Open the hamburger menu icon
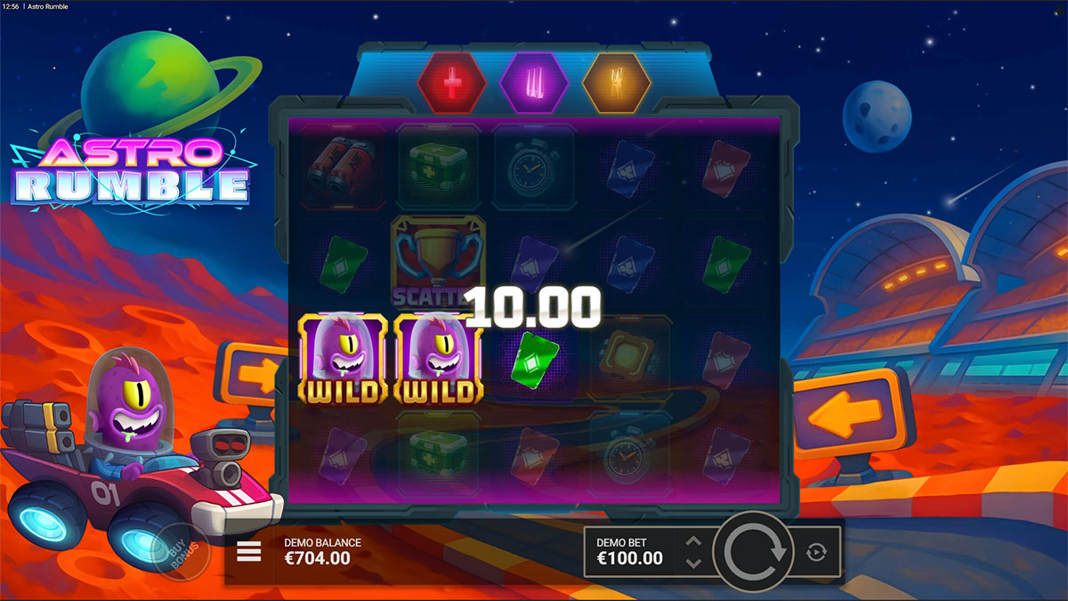The image size is (1068, 601). click(249, 553)
